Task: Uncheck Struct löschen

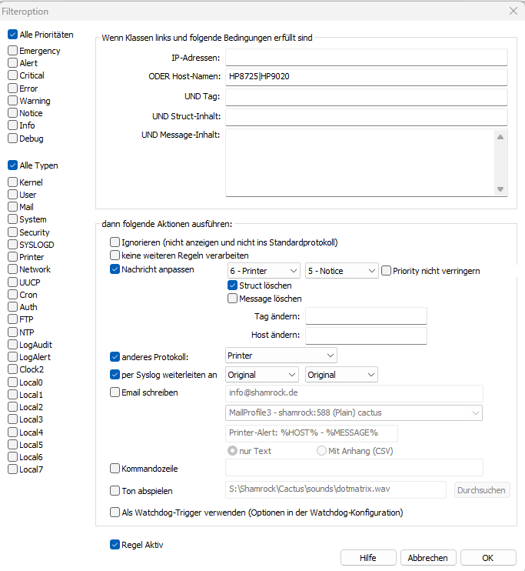Action: pos(232,285)
